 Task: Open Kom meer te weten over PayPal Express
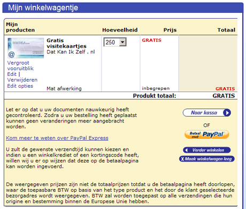[x=57, y=138]
